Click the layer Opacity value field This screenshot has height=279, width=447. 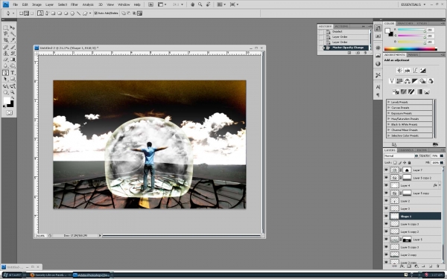pos(435,155)
